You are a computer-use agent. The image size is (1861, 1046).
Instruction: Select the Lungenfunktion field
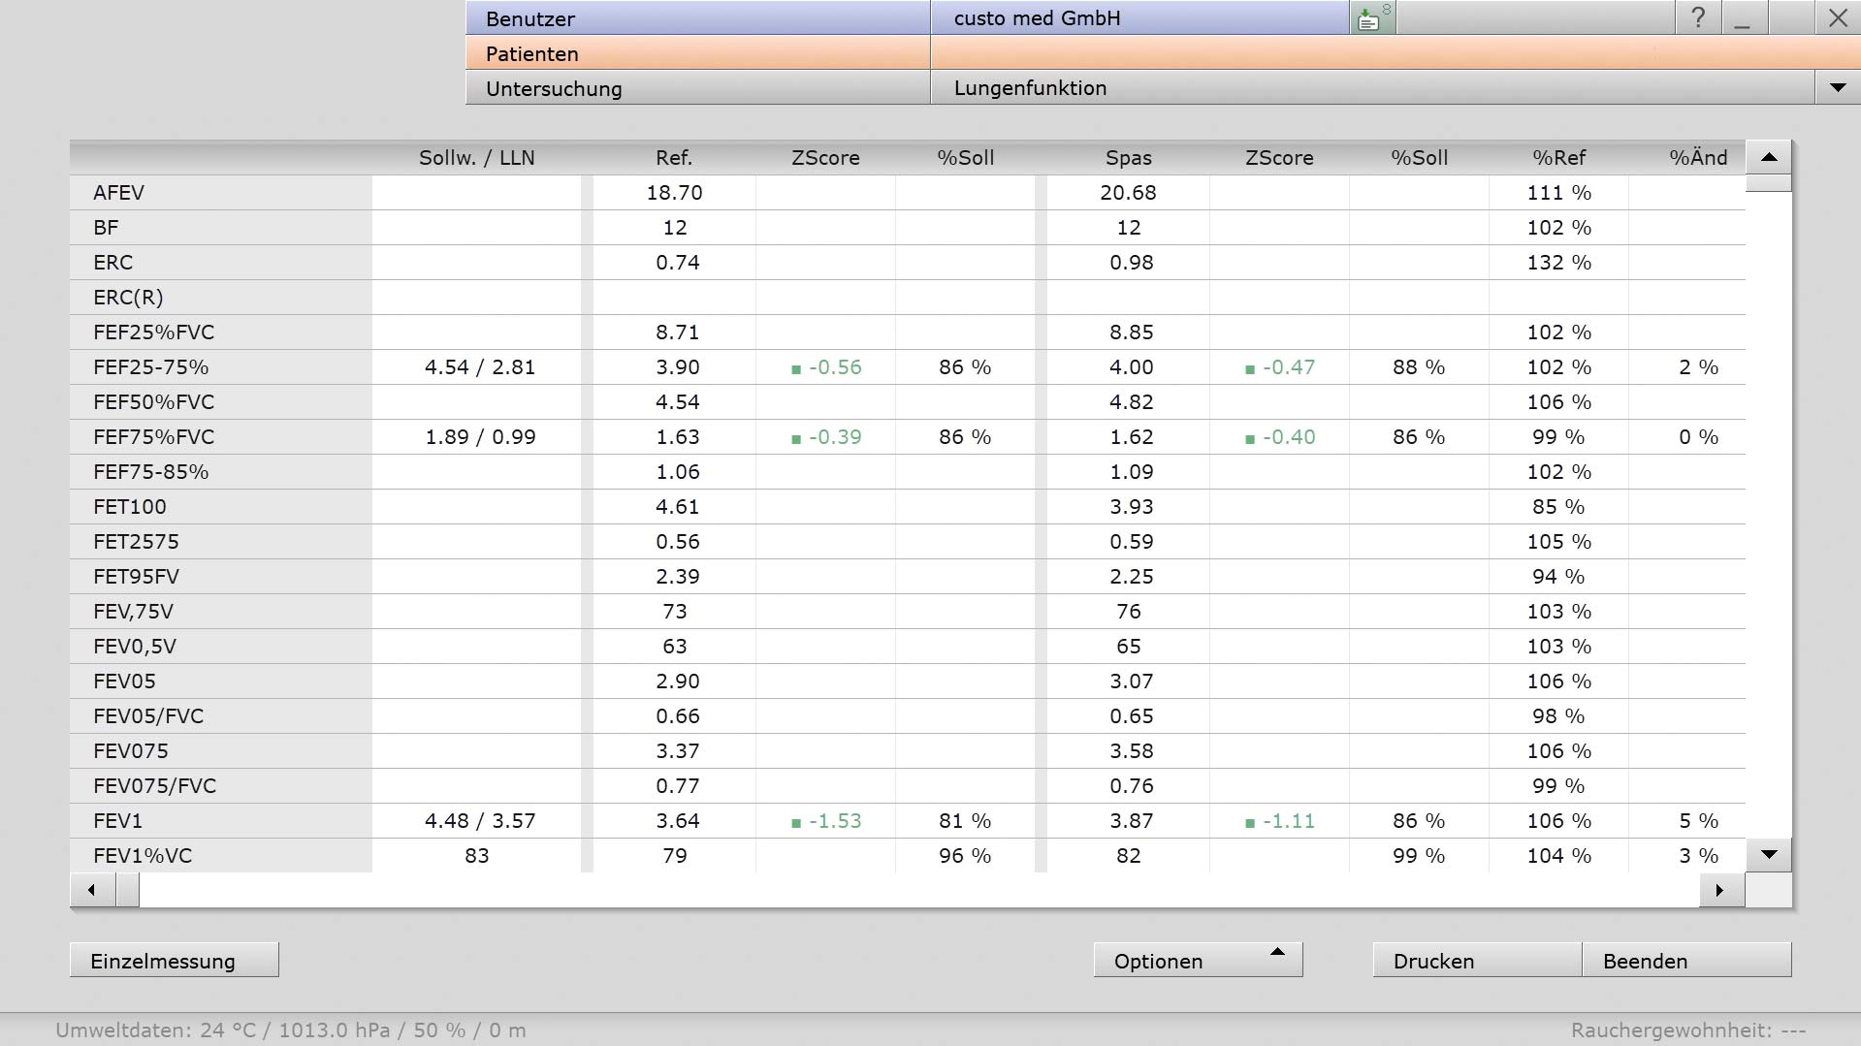1372,87
